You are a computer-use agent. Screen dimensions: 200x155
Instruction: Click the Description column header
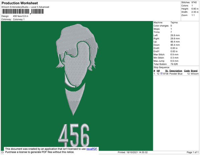[x=176, y=71]
